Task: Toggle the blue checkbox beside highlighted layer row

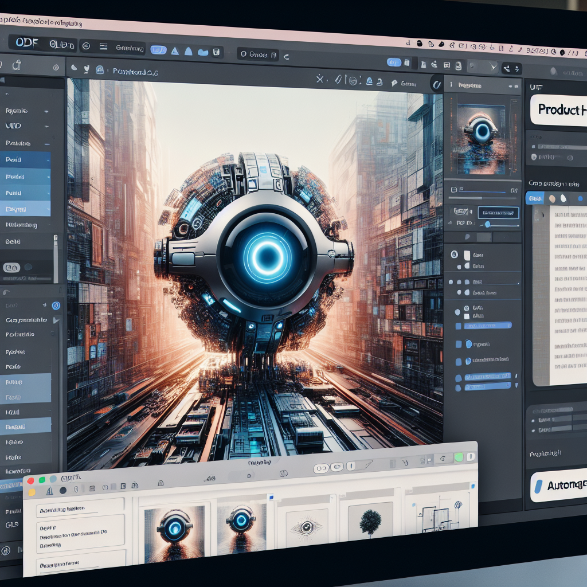Action: click(458, 326)
